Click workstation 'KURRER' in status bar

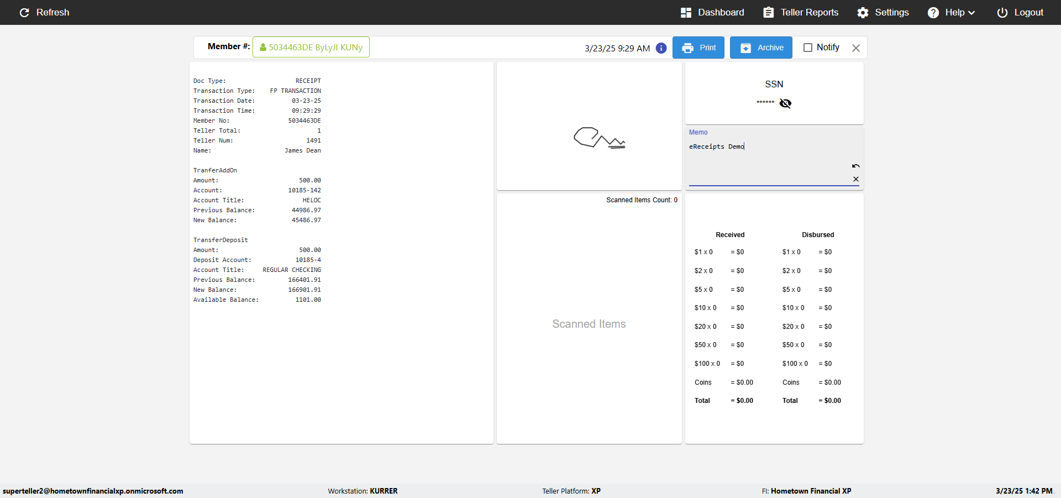[384, 491]
